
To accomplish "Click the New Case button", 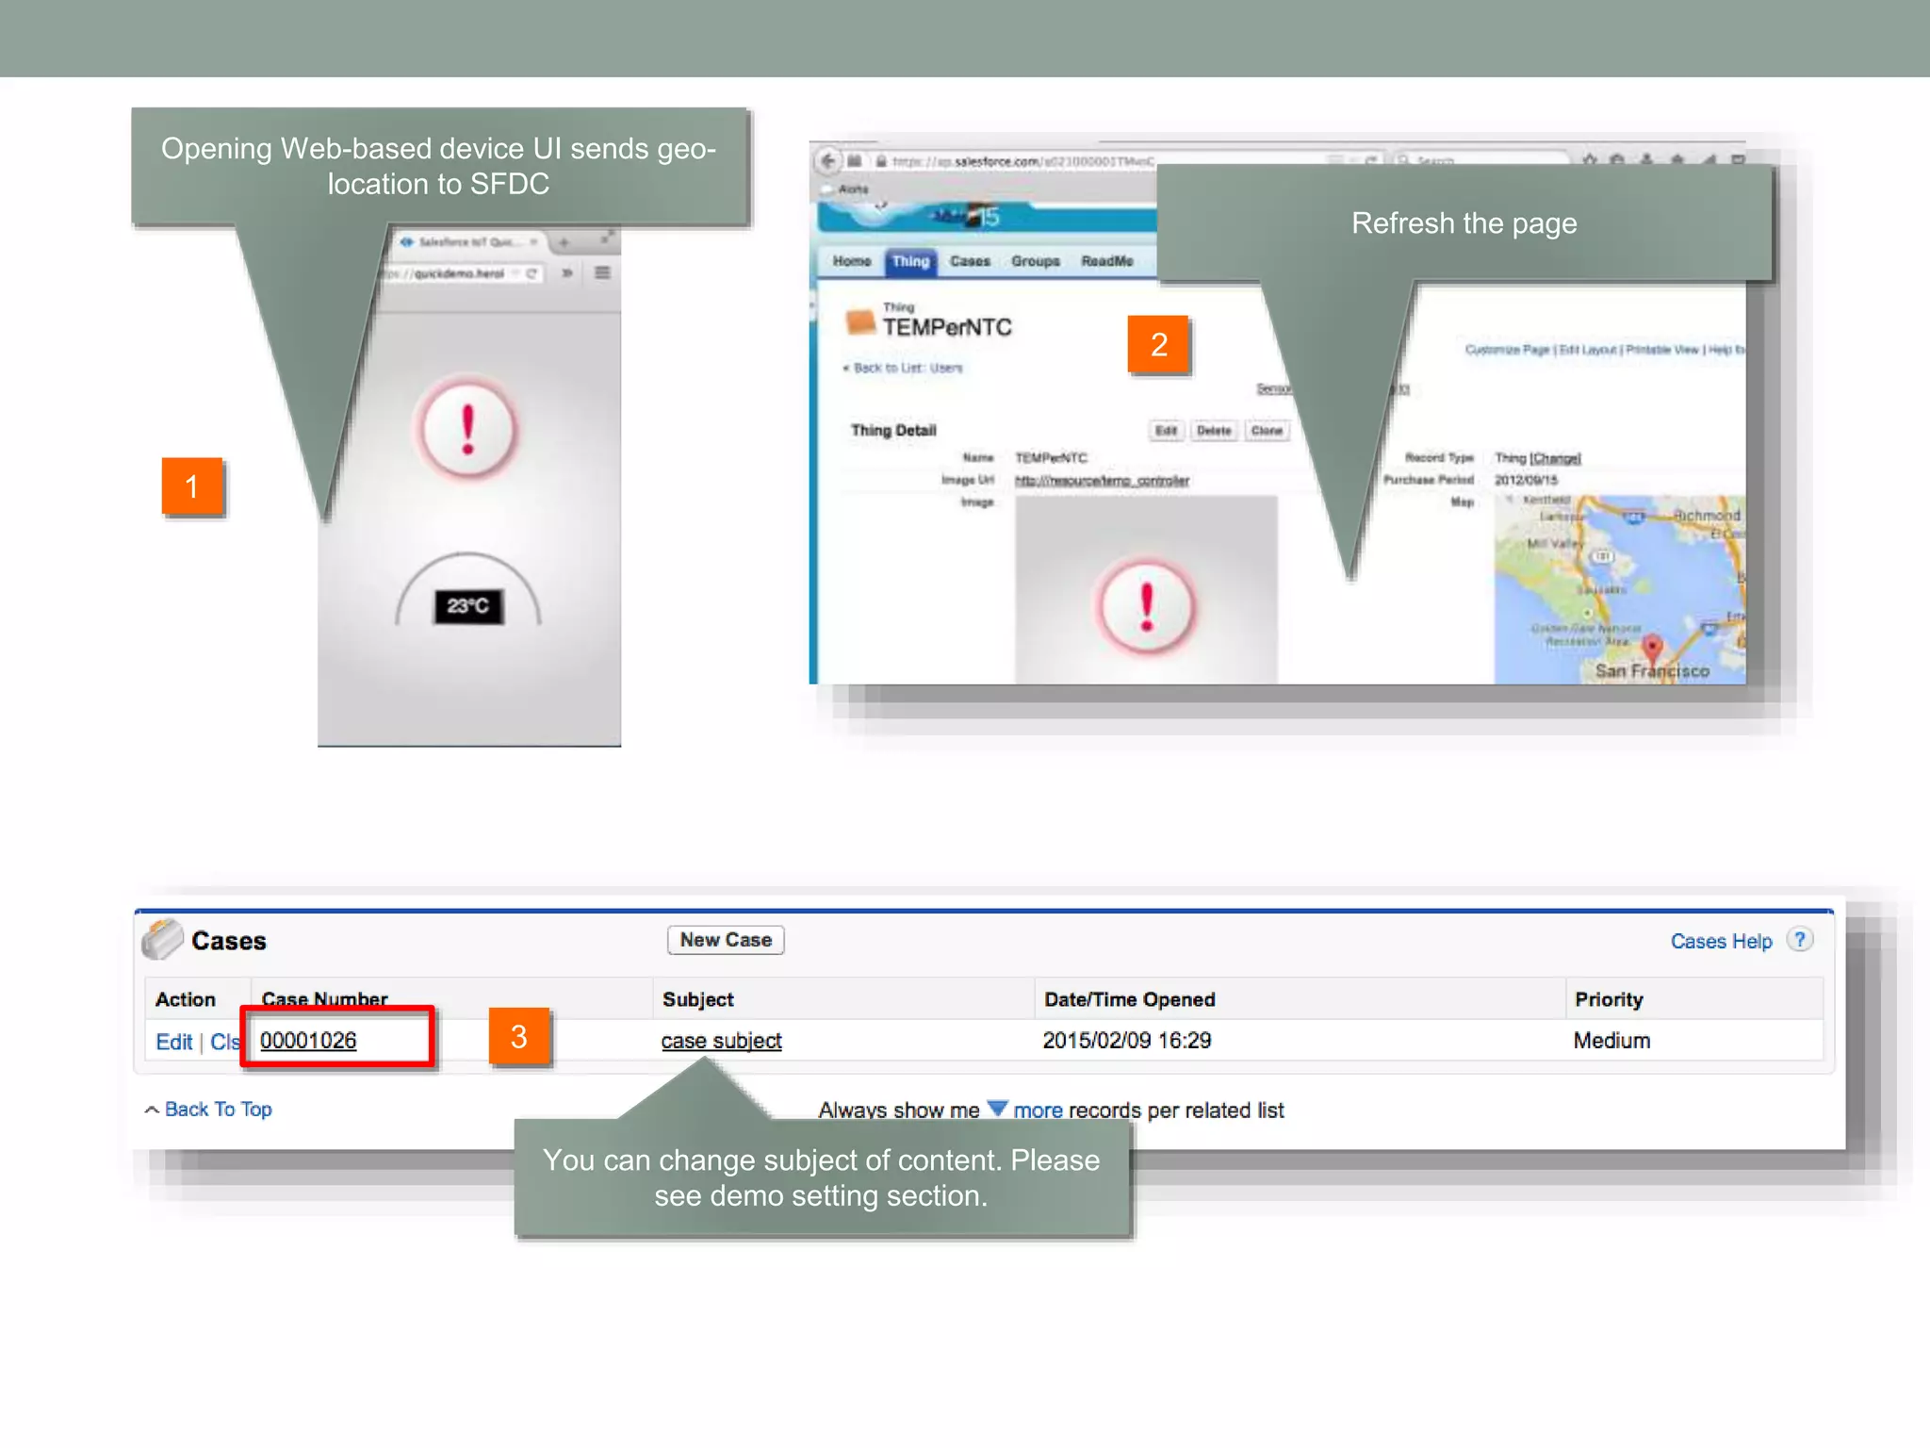I will [726, 940].
